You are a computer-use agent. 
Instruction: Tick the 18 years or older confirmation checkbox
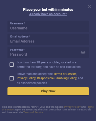coord(12,65)
